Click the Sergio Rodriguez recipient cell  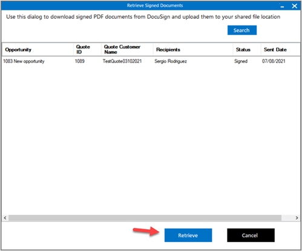click(x=171, y=61)
